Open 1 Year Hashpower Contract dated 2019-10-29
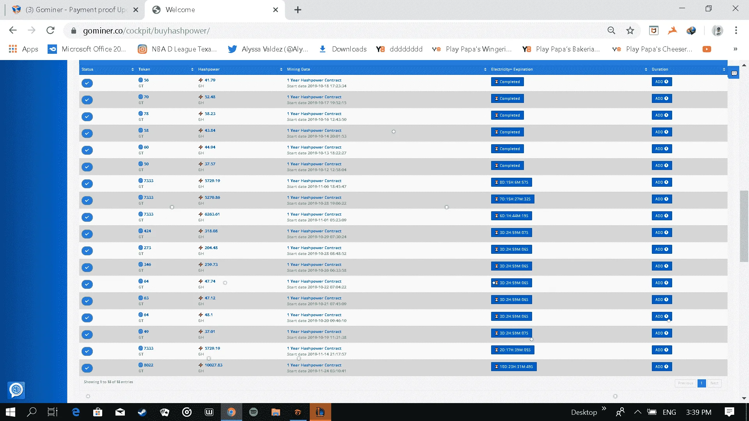Screen dimensions: 749x421 [x=314, y=231]
